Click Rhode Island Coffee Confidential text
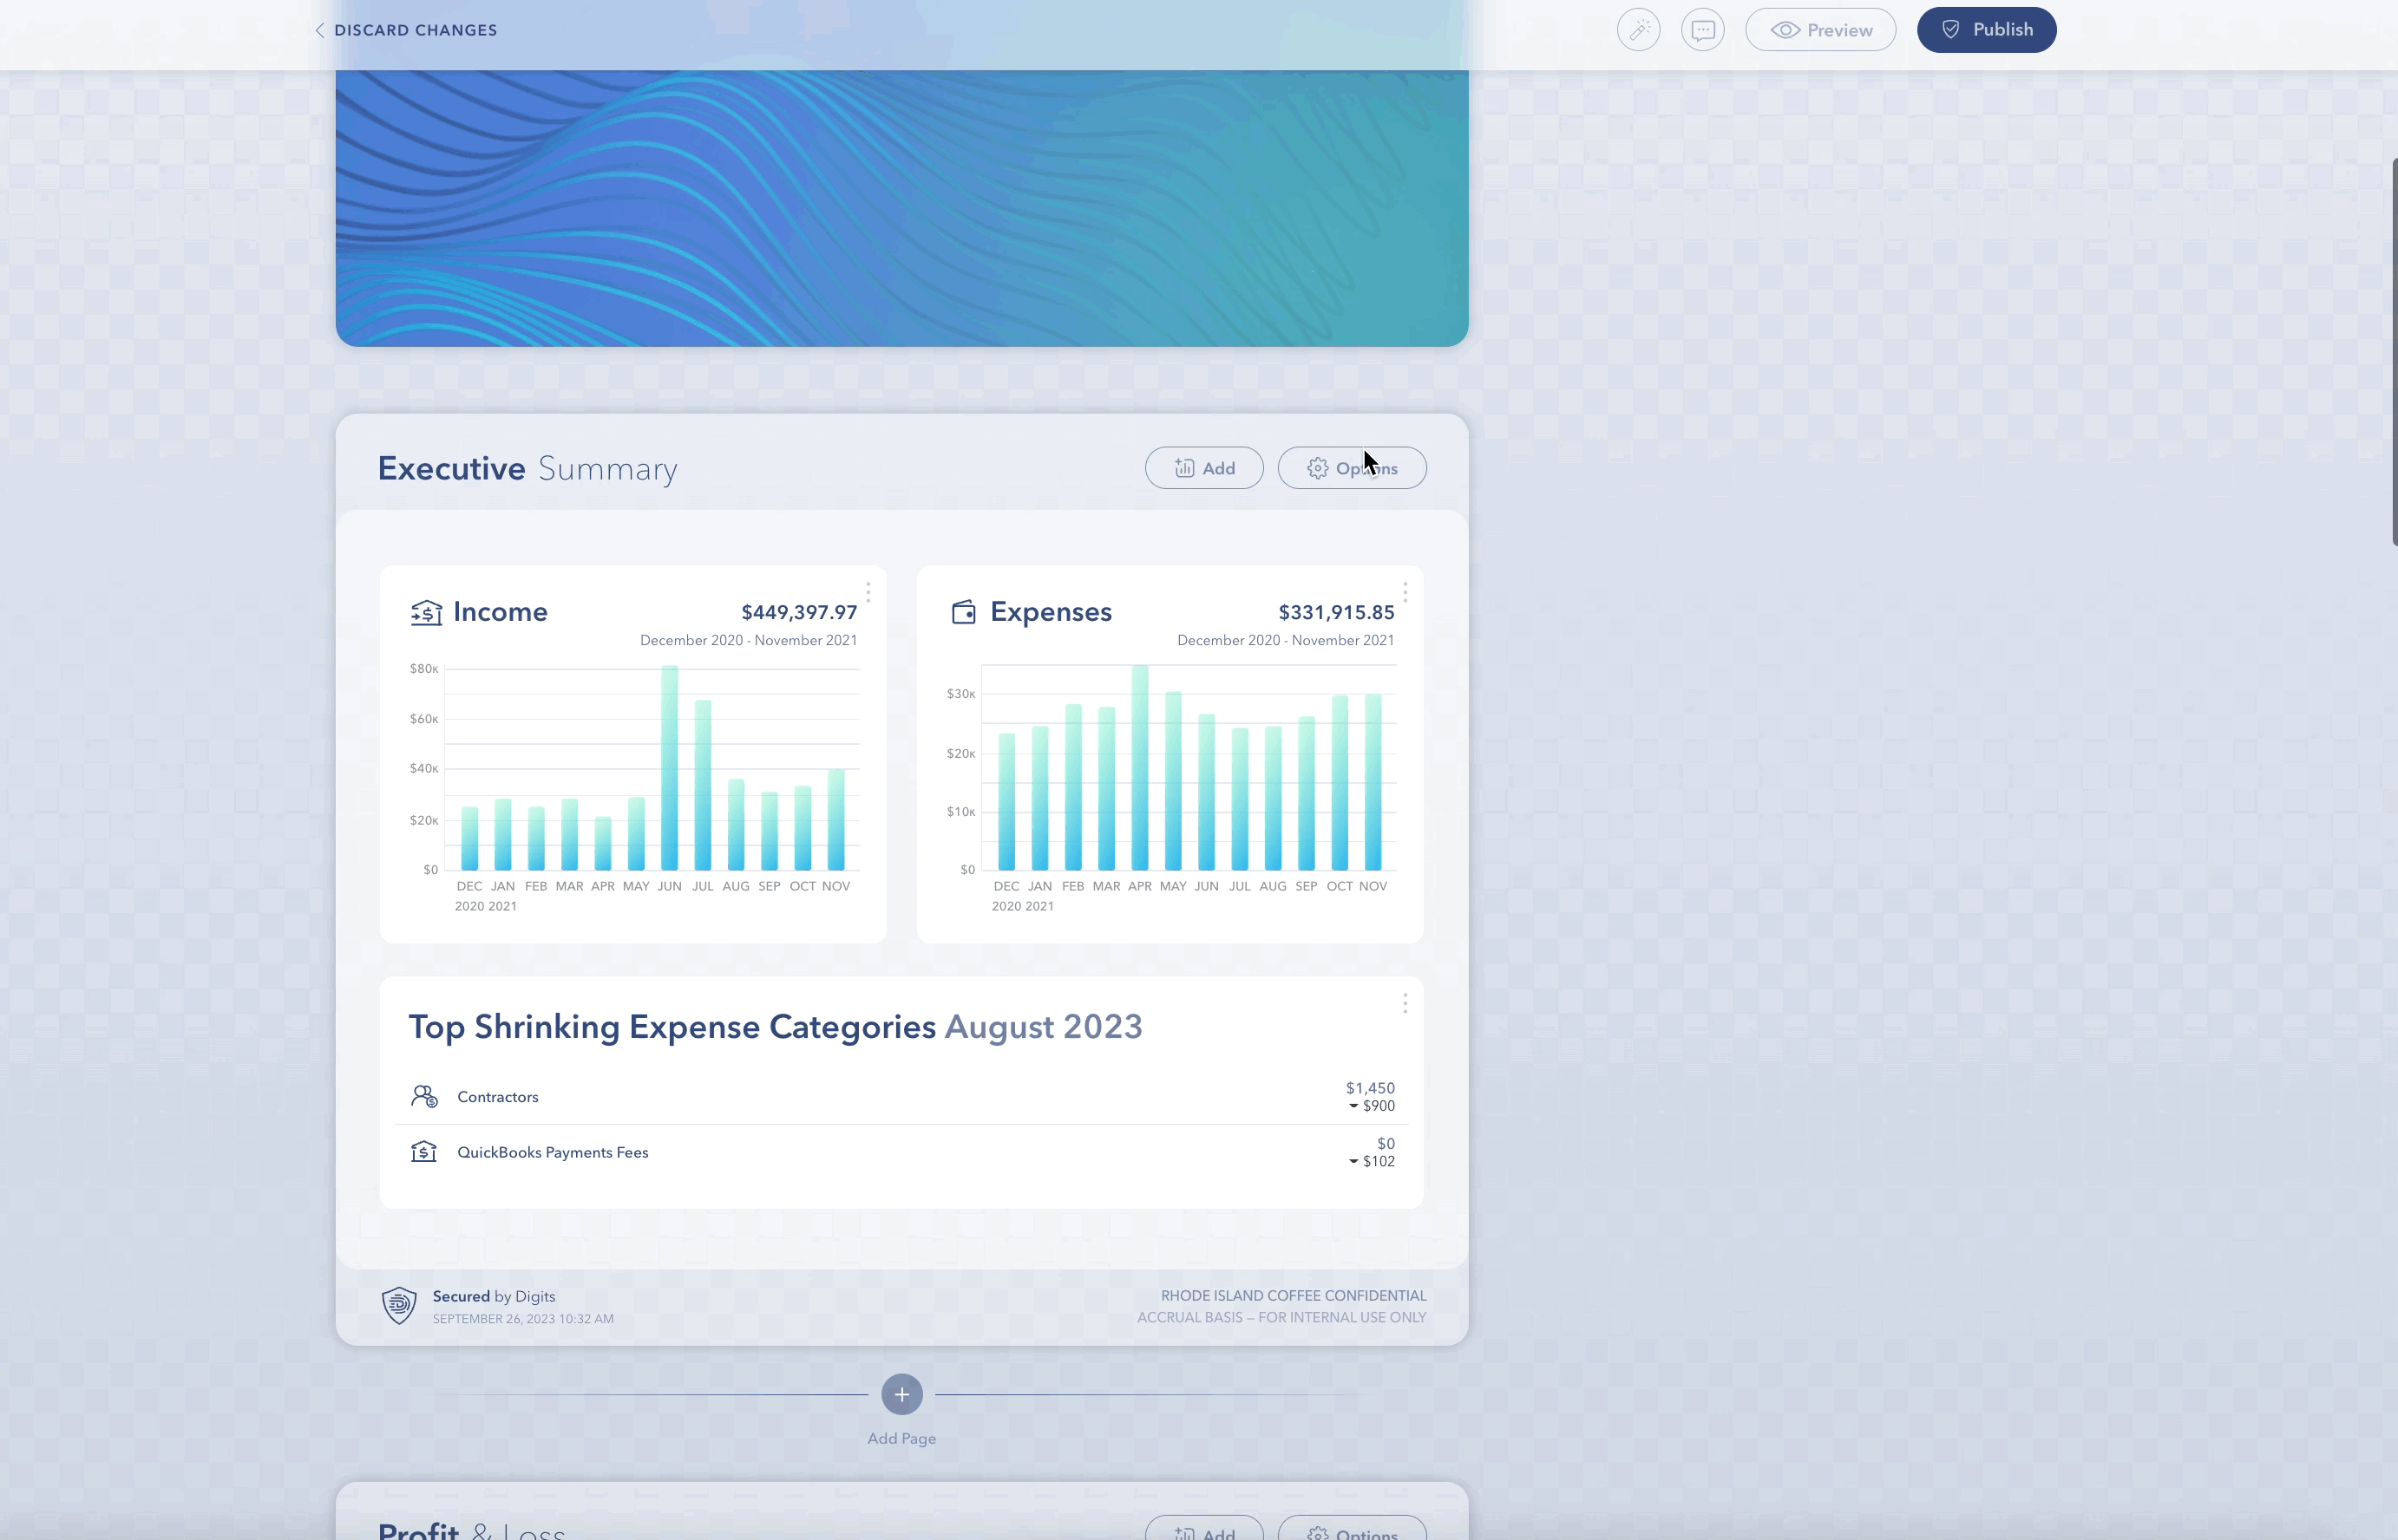The height and width of the screenshot is (1540, 2398). click(1294, 1296)
